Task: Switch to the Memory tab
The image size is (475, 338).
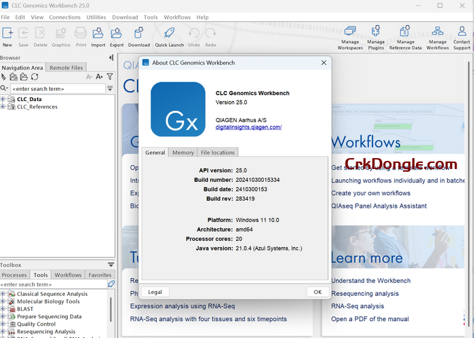Action: click(x=183, y=152)
